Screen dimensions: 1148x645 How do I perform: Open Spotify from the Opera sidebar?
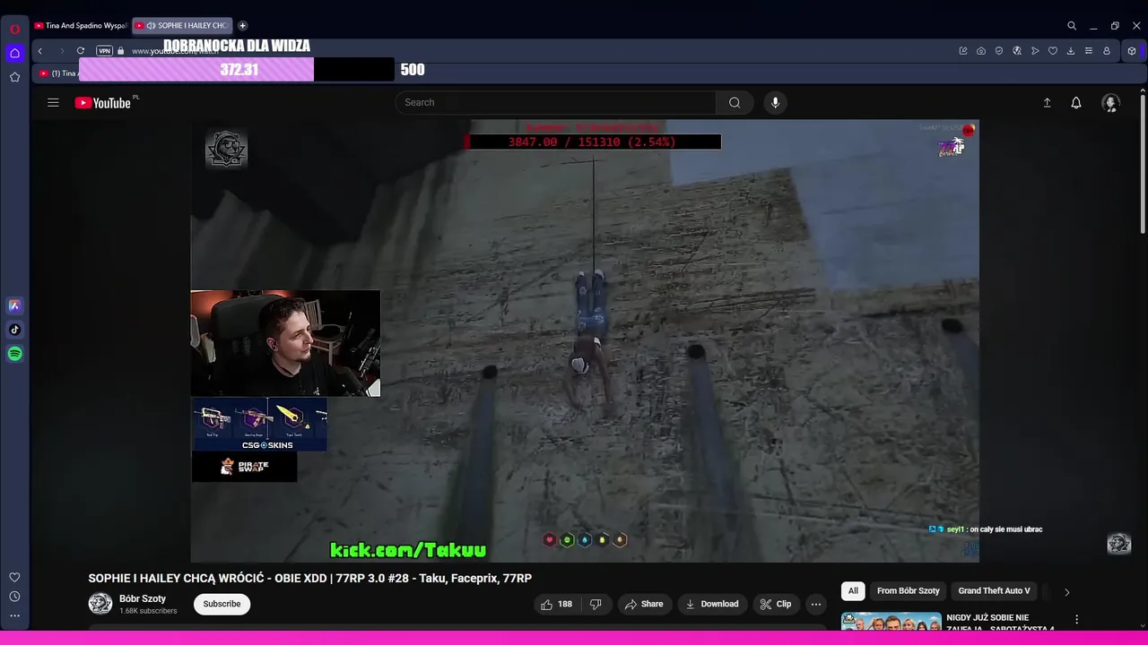click(x=14, y=354)
